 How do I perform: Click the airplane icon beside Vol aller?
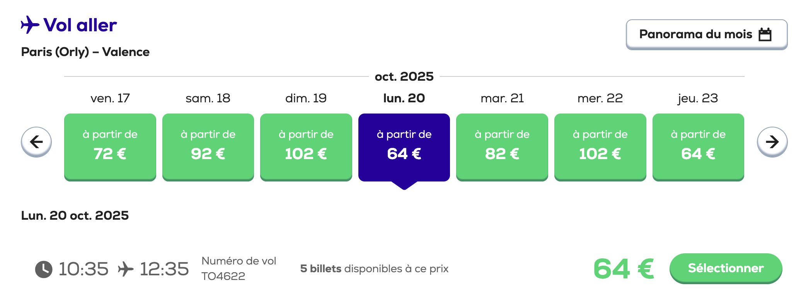(30, 25)
